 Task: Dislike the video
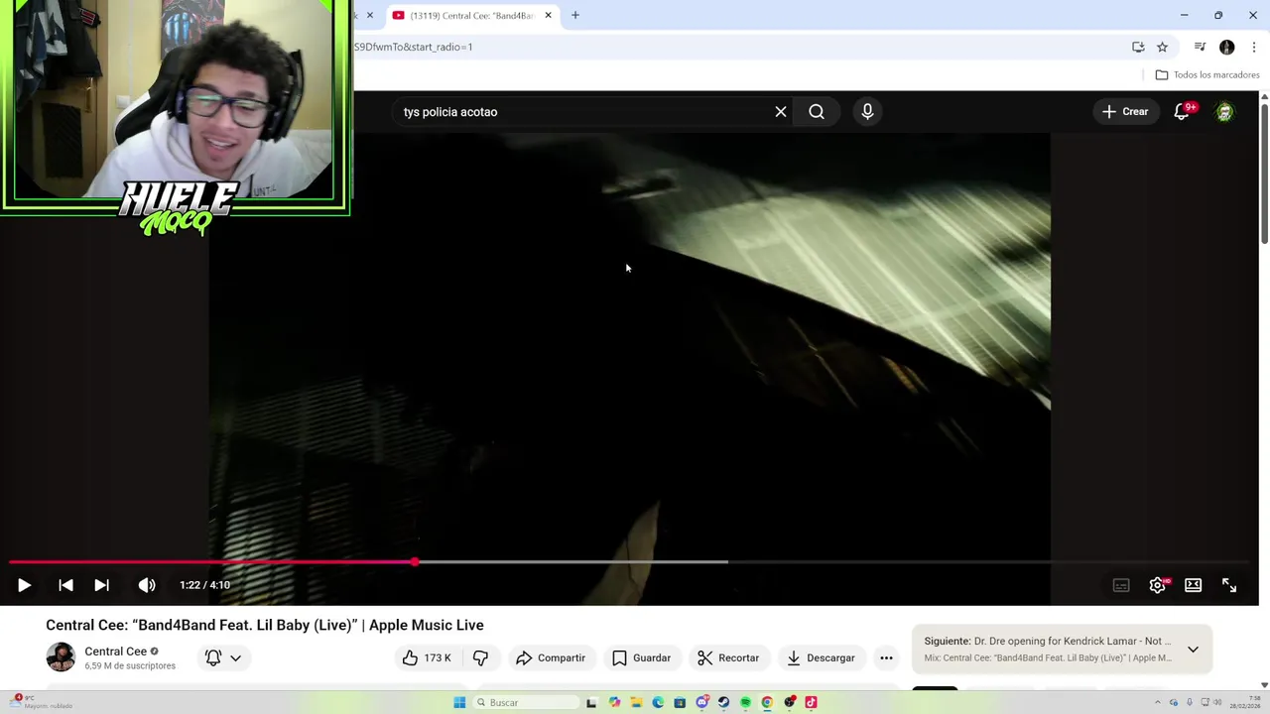pyautogui.click(x=480, y=657)
